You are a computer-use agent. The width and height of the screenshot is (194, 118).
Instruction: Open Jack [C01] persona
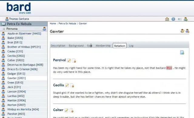(x=14, y=87)
